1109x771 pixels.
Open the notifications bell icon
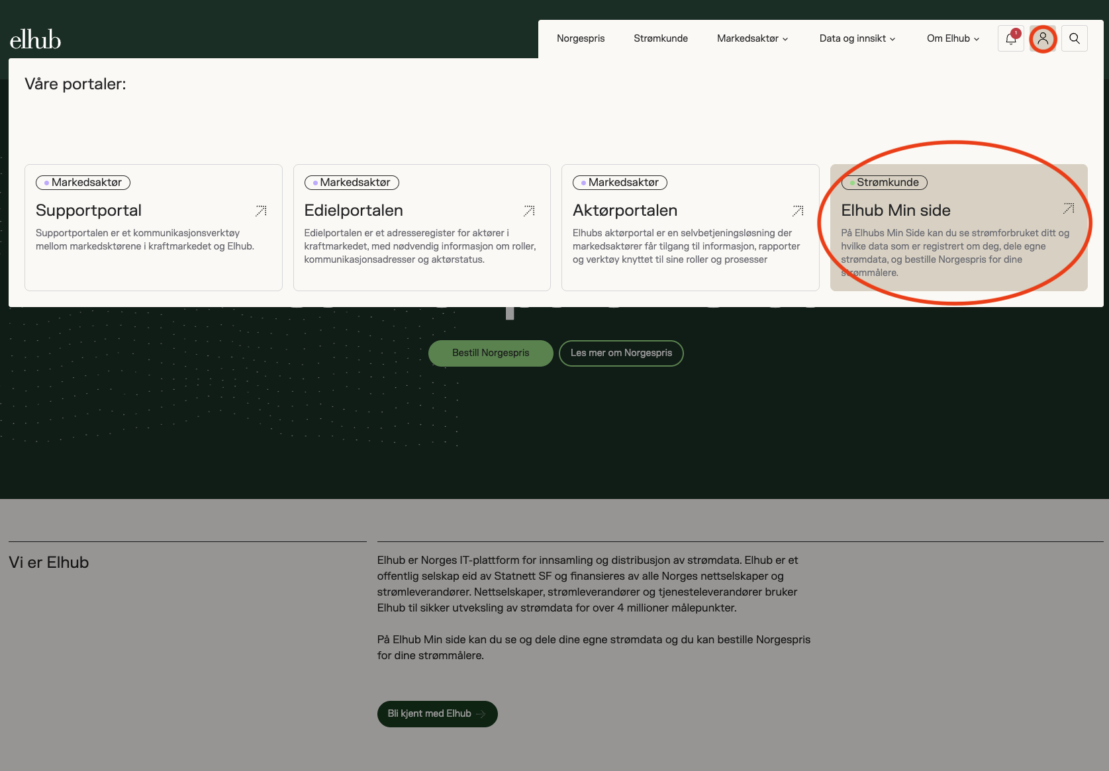1011,38
